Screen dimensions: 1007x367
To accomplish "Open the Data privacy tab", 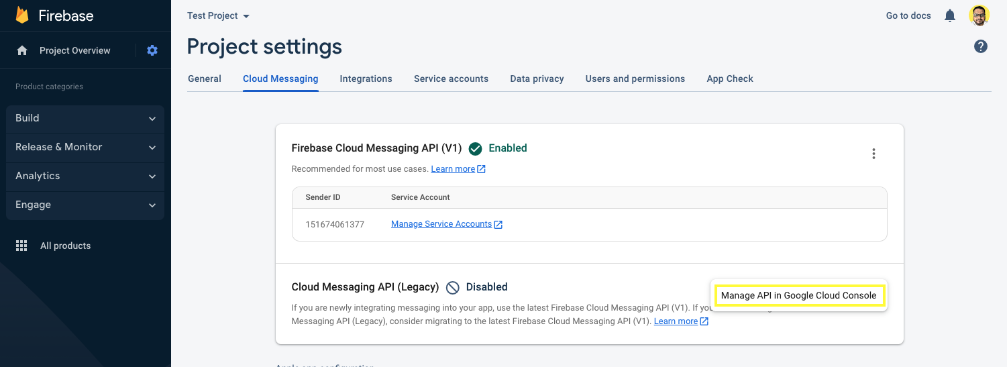I will coord(537,78).
